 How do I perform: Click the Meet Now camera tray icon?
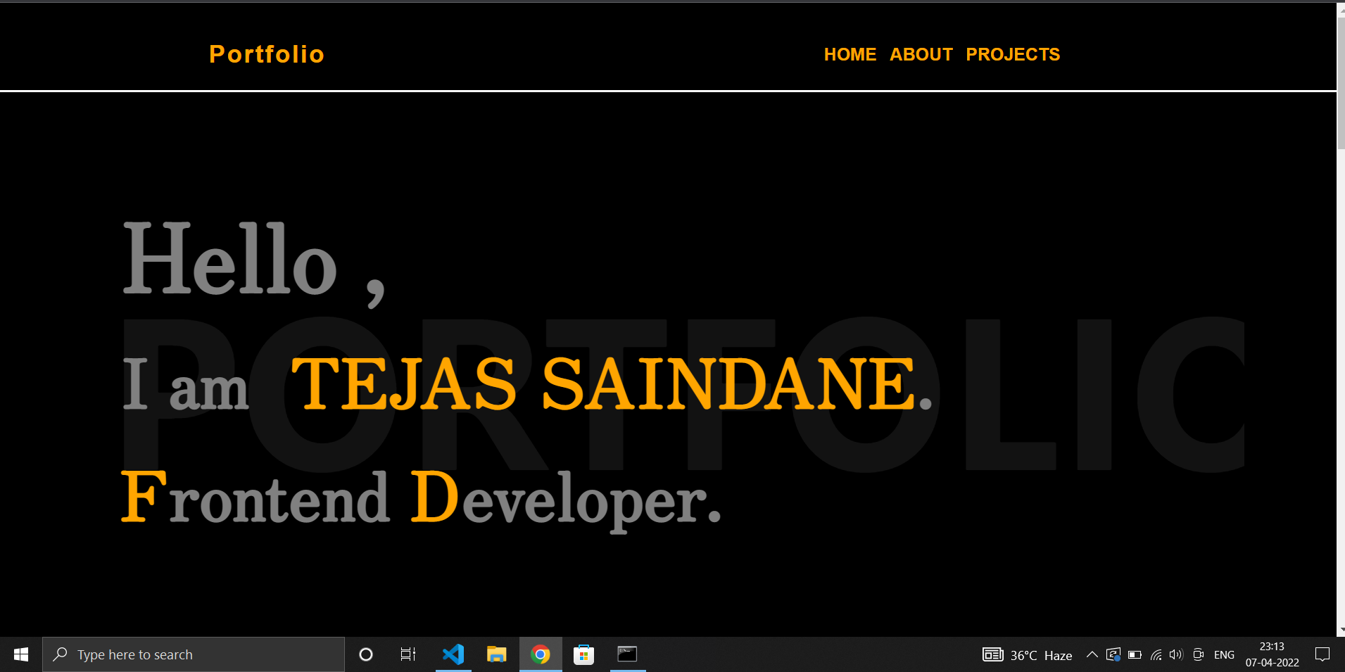[x=1198, y=655]
